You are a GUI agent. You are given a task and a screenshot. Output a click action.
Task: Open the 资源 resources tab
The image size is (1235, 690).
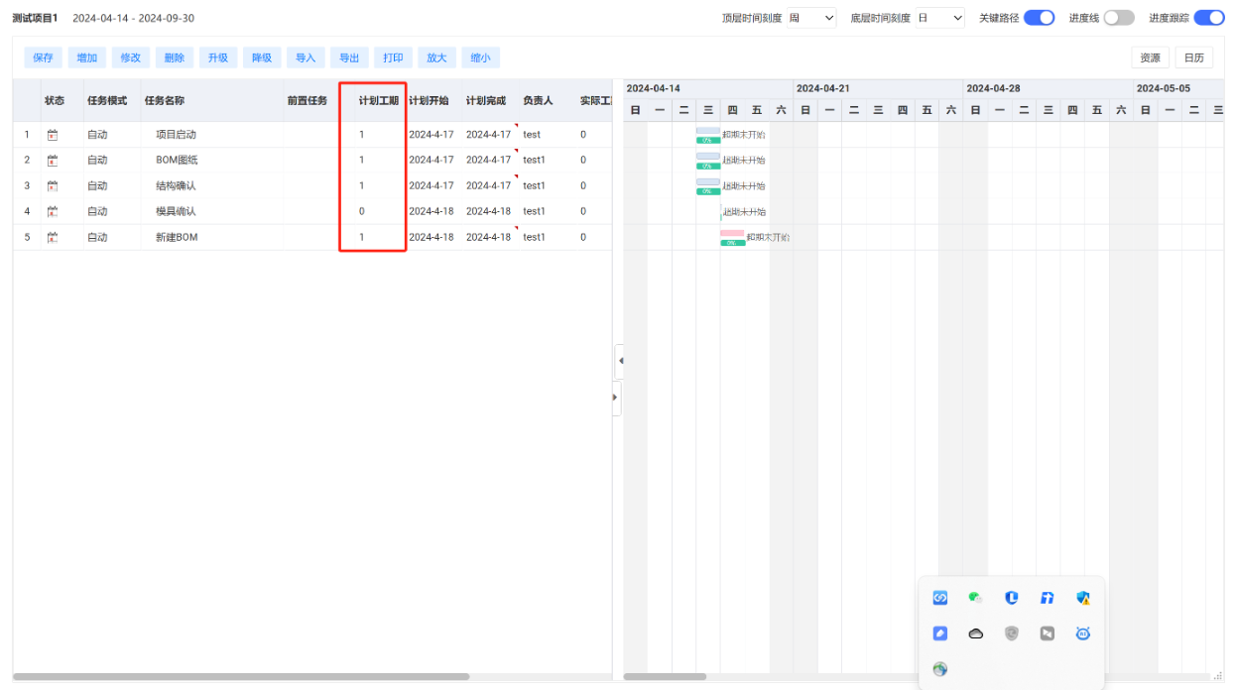(1150, 57)
